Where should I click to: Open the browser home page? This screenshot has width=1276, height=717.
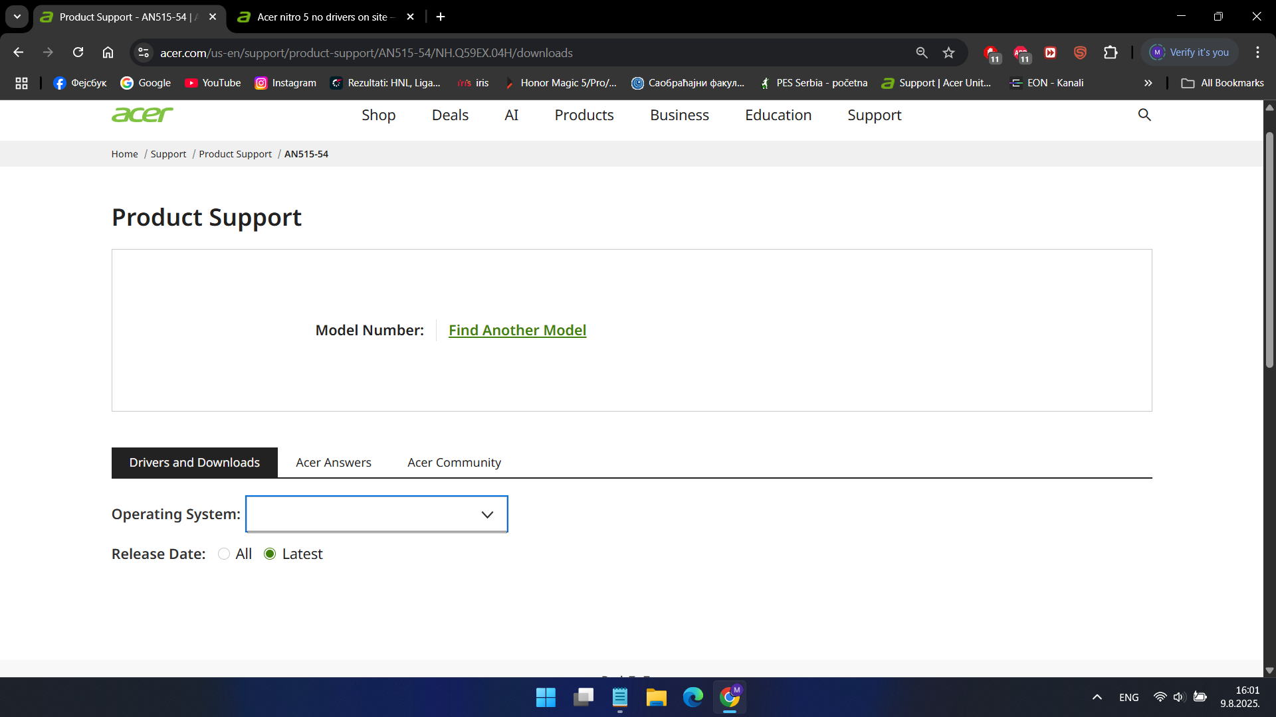click(x=108, y=52)
